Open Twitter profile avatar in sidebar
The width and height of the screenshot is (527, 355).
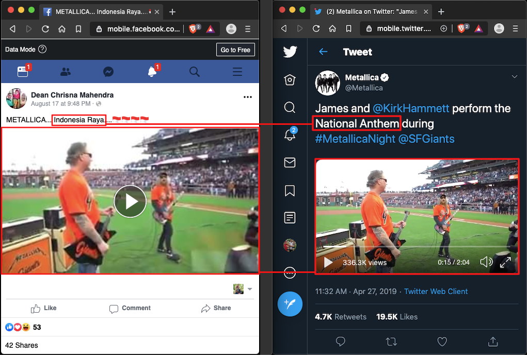pyautogui.click(x=290, y=245)
